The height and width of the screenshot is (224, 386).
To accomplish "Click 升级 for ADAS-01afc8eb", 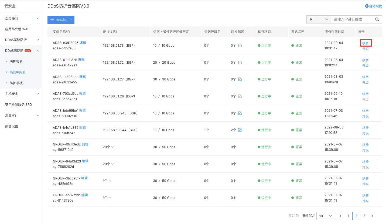I will pyautogui.click(x=365, y=66).
